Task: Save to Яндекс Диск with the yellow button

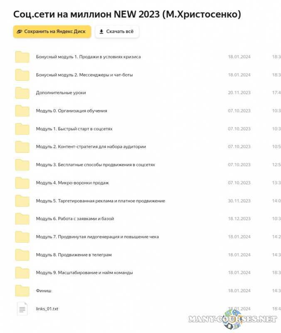Action: (52, 32)
